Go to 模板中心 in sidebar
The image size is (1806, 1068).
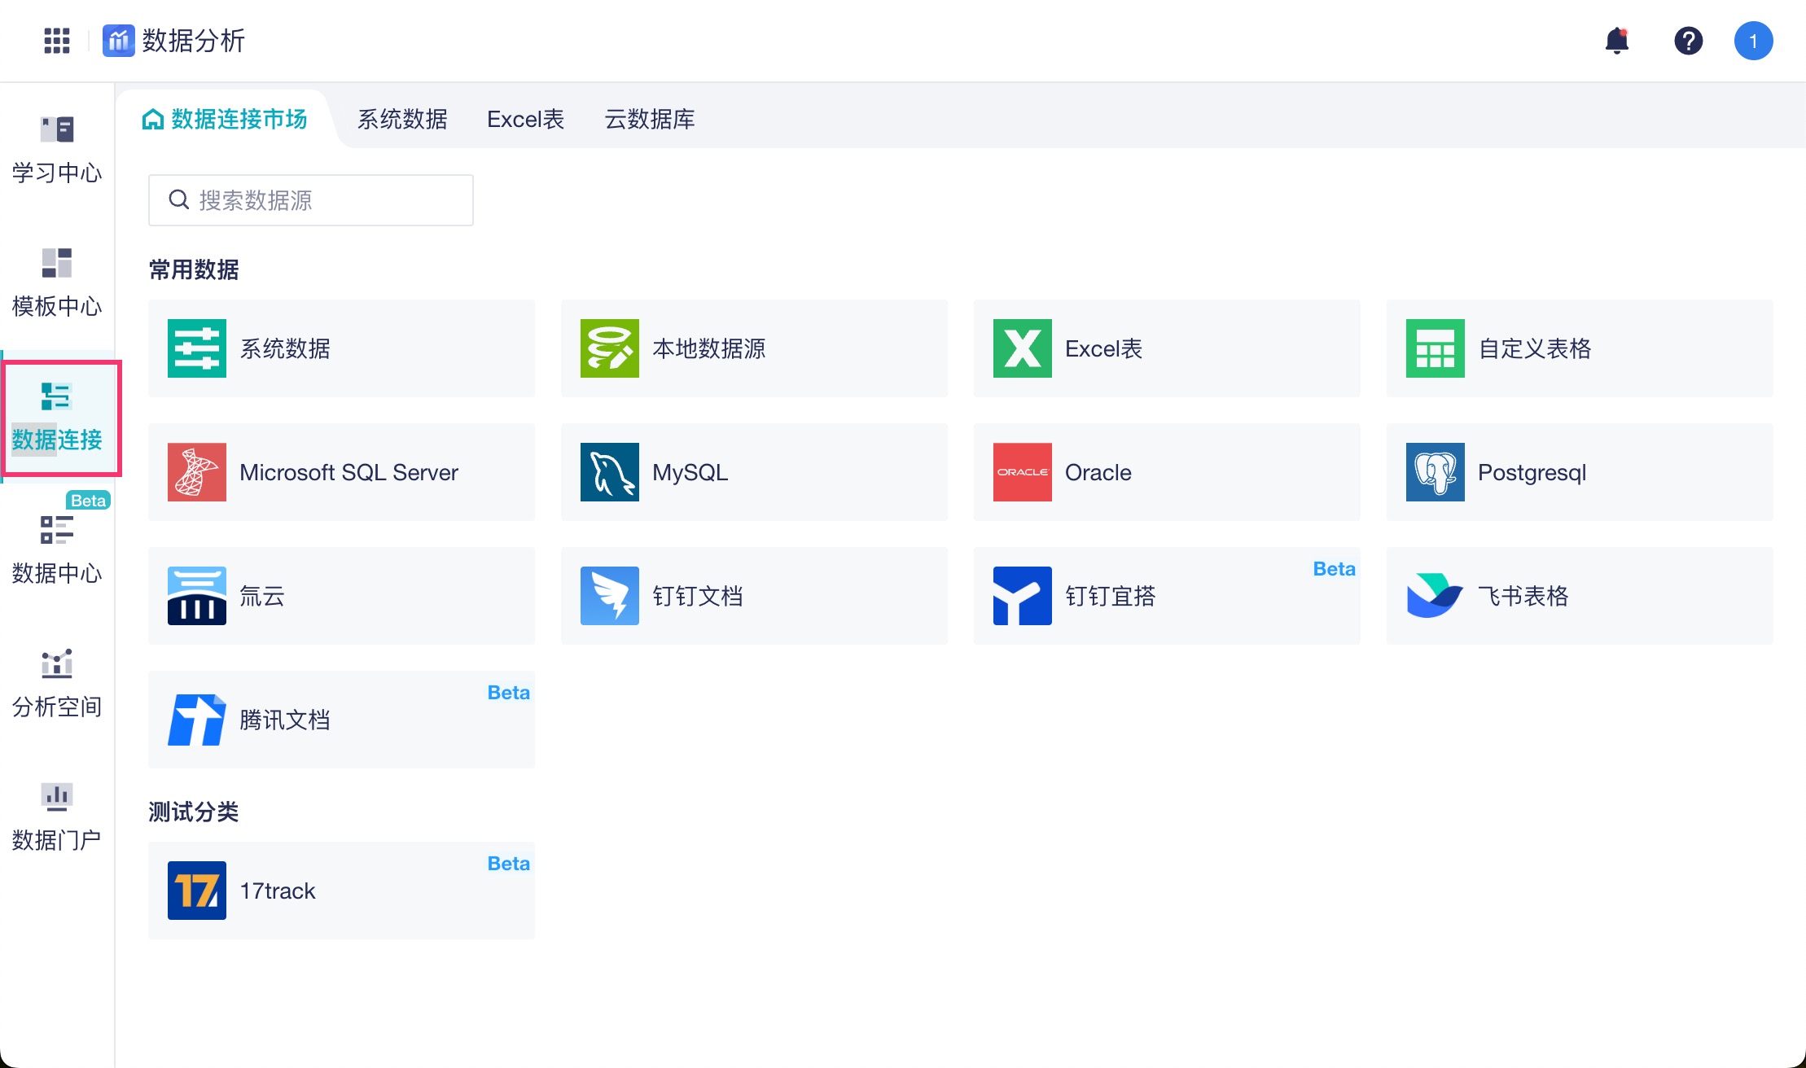57,283
